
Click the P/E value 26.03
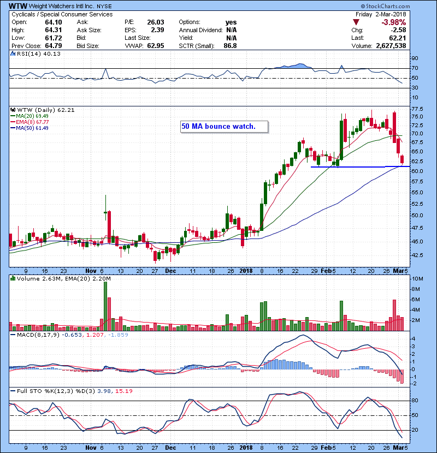pyautogui.click(x=156, y=22)
